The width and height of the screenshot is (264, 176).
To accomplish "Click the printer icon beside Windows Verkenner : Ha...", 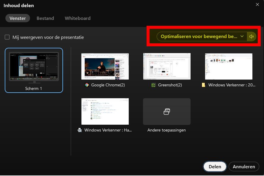I will pyautogui.click(x=80, y=130).
